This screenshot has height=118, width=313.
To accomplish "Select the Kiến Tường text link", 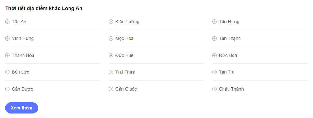I will [x=127, y=22].
